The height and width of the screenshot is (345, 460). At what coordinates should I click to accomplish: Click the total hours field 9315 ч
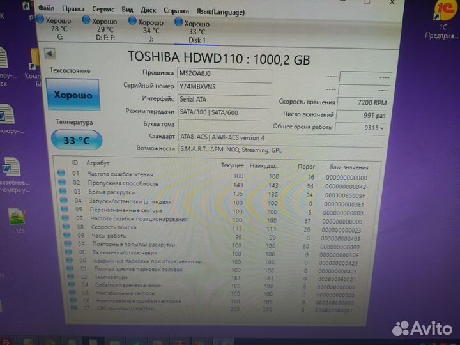tap(360, 127)
